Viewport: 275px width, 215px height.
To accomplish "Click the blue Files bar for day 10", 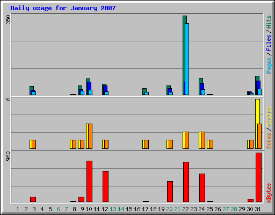I will coord(89,86).
